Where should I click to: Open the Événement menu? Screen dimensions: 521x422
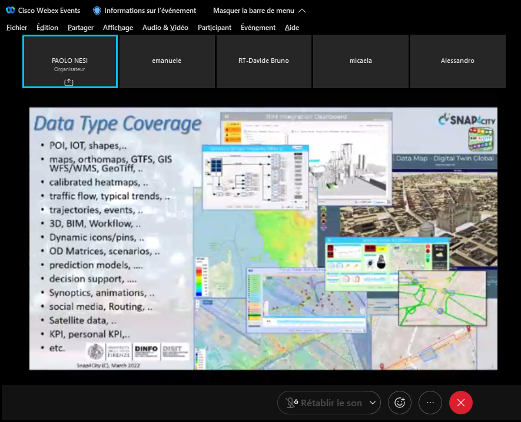258,28
